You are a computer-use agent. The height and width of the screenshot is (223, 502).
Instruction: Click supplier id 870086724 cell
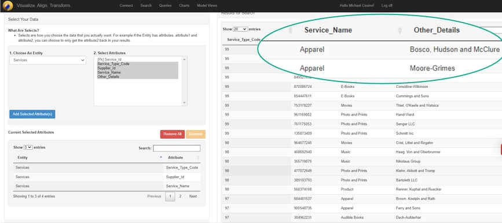coord(303,87)
